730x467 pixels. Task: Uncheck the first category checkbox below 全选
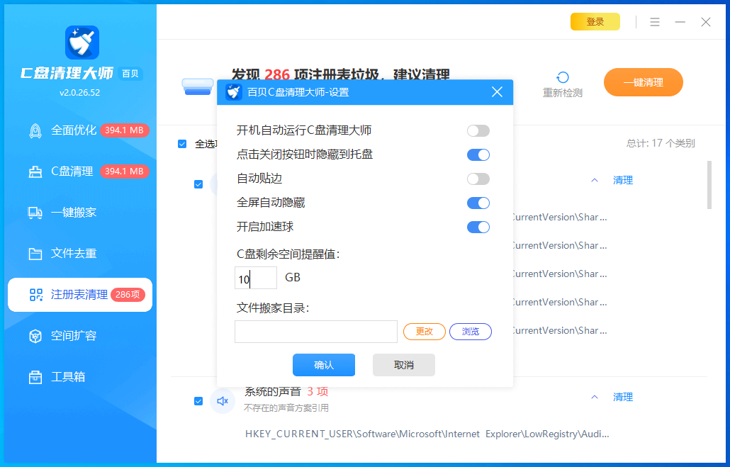(198, 184)
